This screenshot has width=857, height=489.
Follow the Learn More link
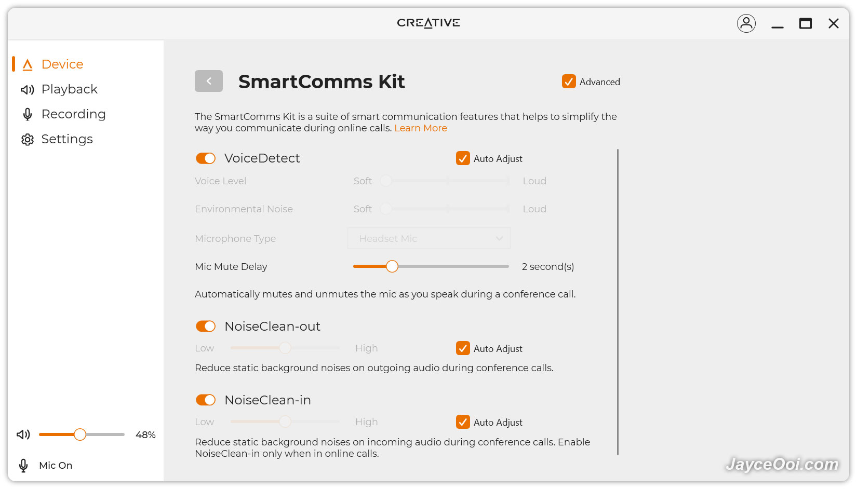421,128
